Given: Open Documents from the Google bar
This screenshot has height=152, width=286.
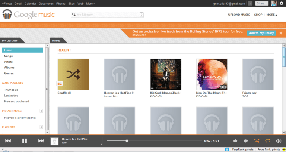Looking at the screenshot, I should click(x=46, y=3).
